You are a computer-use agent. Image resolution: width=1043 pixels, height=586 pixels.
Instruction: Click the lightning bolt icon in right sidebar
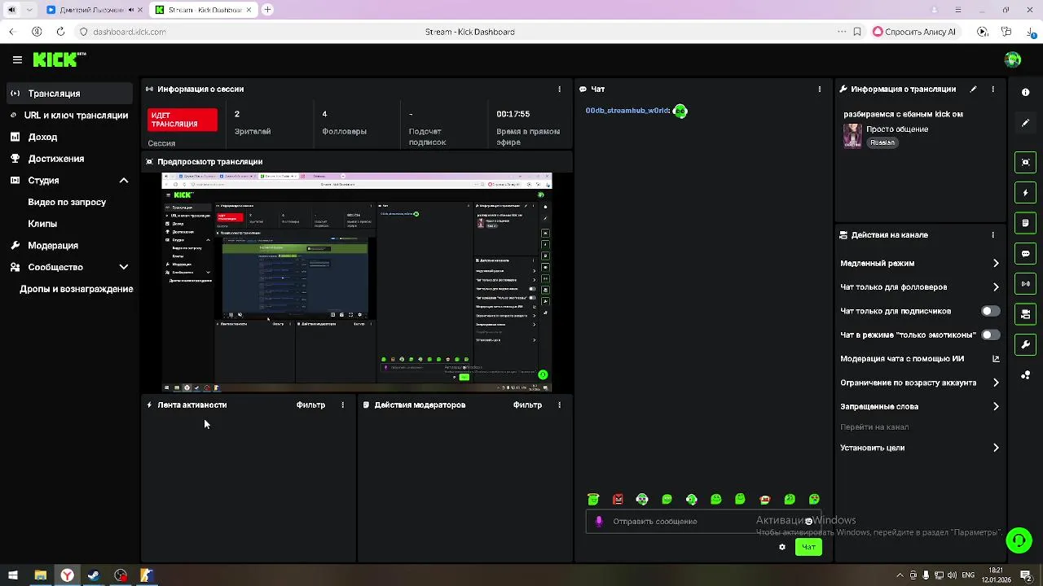[x=1026, y=193]
